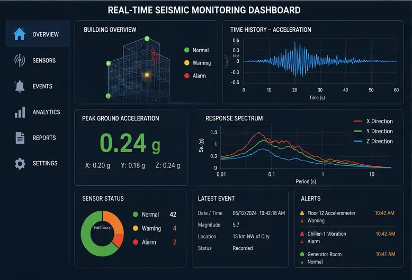The image size is (412, 280).
Task: Click the Peak Ground Acceleration panel title
Action: 120,118
